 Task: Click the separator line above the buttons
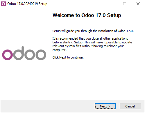point(72,99)
